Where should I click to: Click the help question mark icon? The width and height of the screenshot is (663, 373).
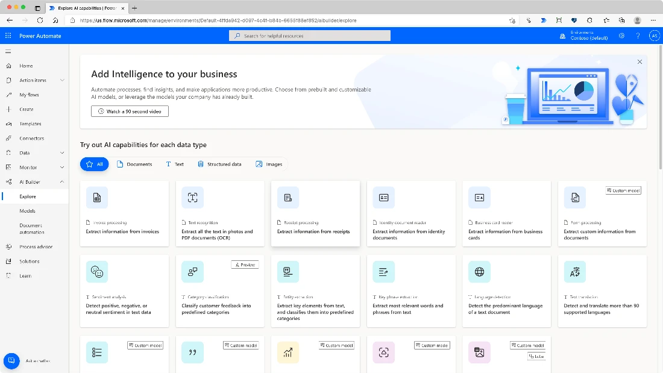(x=638, y=36)
